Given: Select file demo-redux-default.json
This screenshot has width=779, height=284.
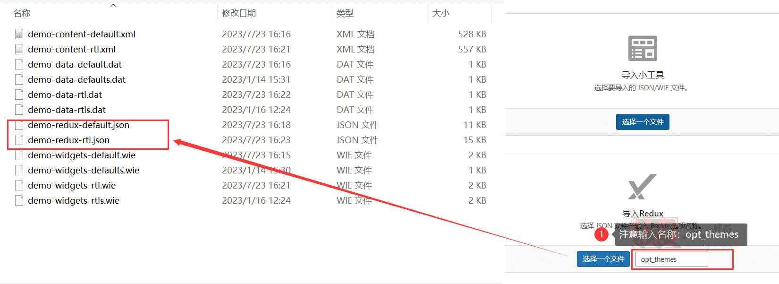Looking at the screenshot, I should coord(78,125).
